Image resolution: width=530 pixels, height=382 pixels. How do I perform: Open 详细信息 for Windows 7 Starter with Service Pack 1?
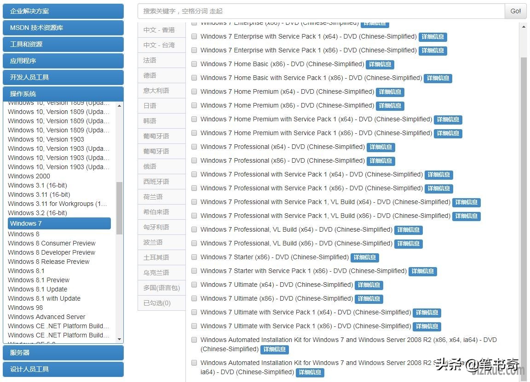click(x=422, y=271)
